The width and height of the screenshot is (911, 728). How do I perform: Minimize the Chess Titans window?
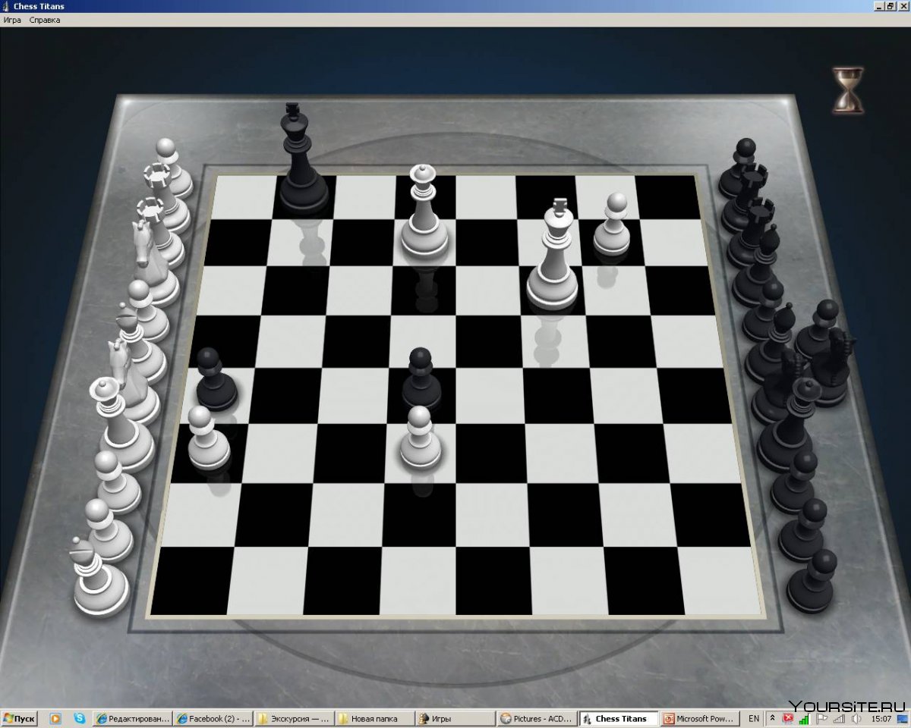pos(880,6)
